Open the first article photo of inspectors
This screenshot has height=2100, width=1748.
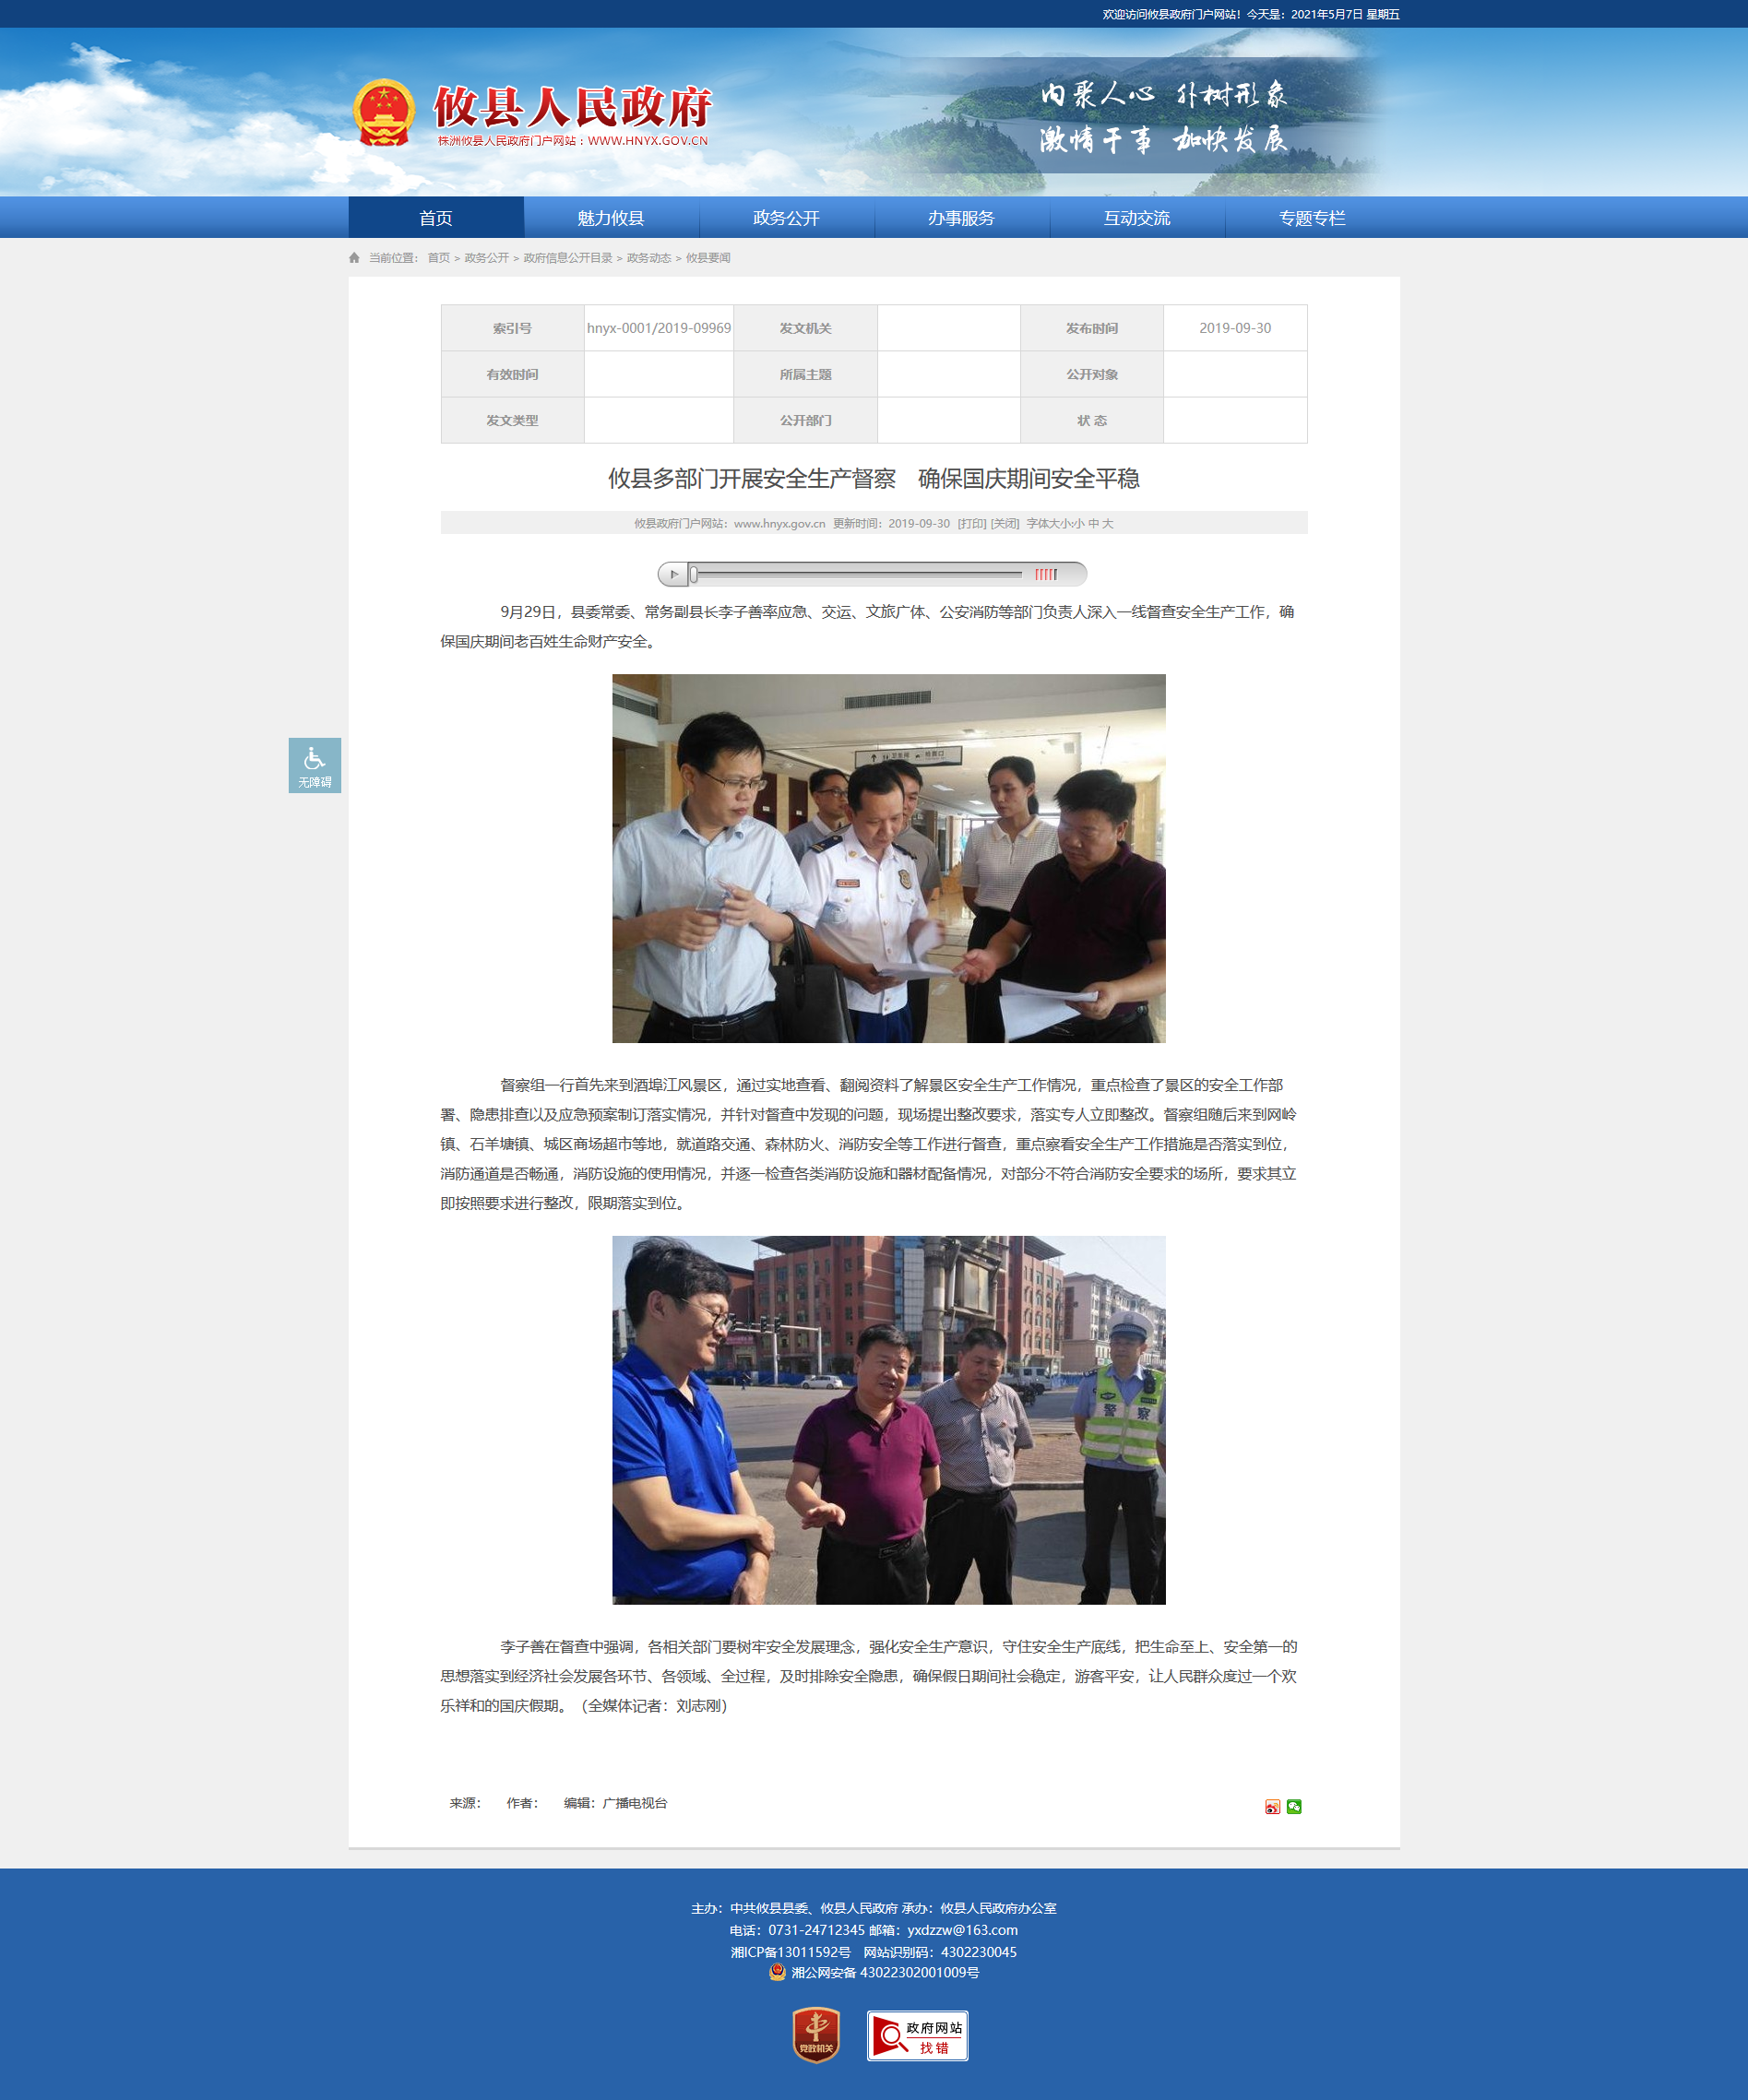click(x=888, y=858)
